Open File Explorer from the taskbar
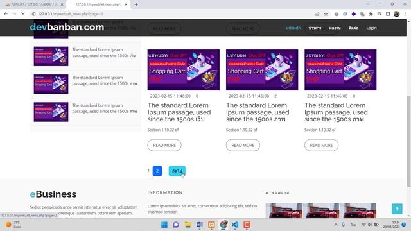 [188, 225]
